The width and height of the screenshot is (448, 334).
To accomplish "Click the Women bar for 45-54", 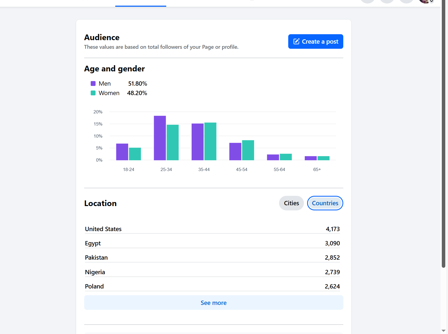I will pos(248,150).
